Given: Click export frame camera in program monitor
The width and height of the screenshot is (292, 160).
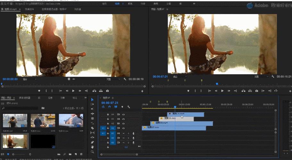Looking at the screenshot, I should pos(257,91).
